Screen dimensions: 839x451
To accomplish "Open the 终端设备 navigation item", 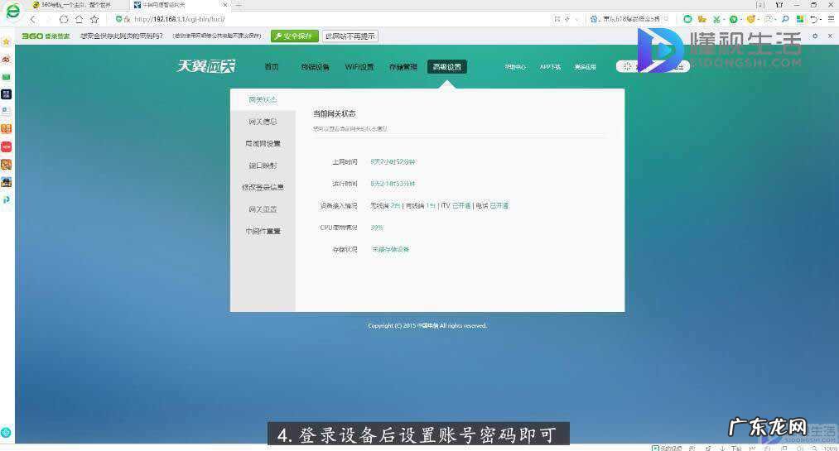I will [315, 67].
